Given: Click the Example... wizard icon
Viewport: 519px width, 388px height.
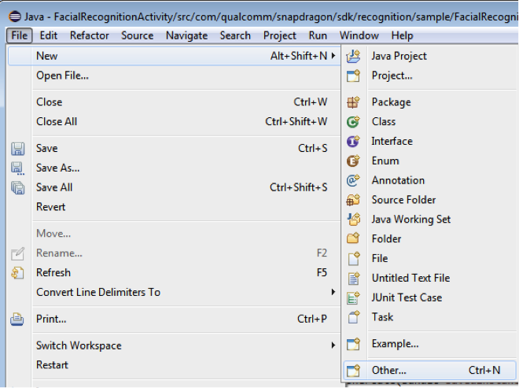Looking at the screenshot, I should pos(353,344).
